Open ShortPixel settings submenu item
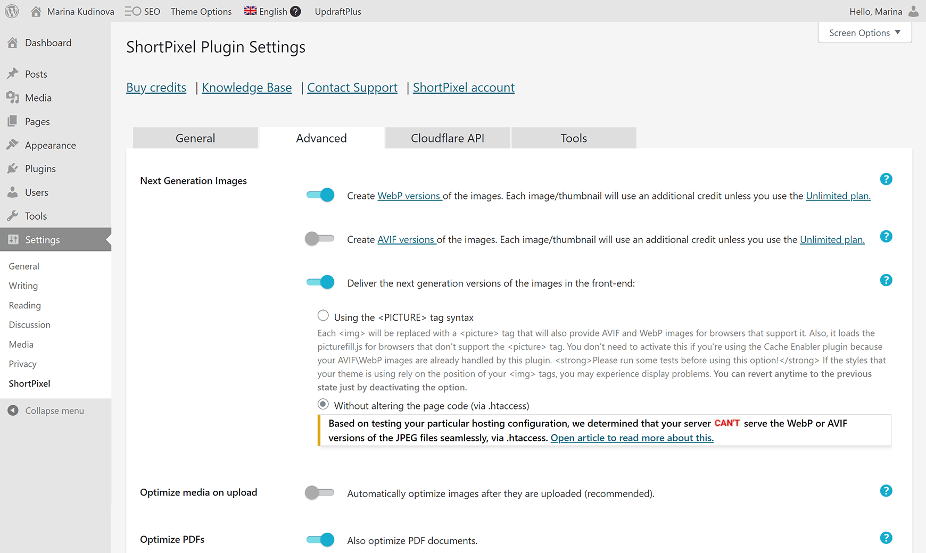This screenshot has width=926, height=553. click(x=29, y=383)
